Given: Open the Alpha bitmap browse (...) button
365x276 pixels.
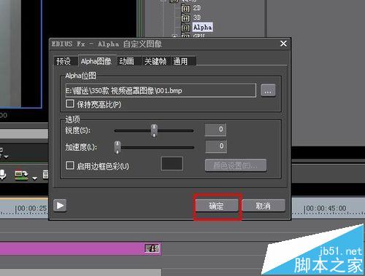Looking at the screenshot, I should coord(268,90).
